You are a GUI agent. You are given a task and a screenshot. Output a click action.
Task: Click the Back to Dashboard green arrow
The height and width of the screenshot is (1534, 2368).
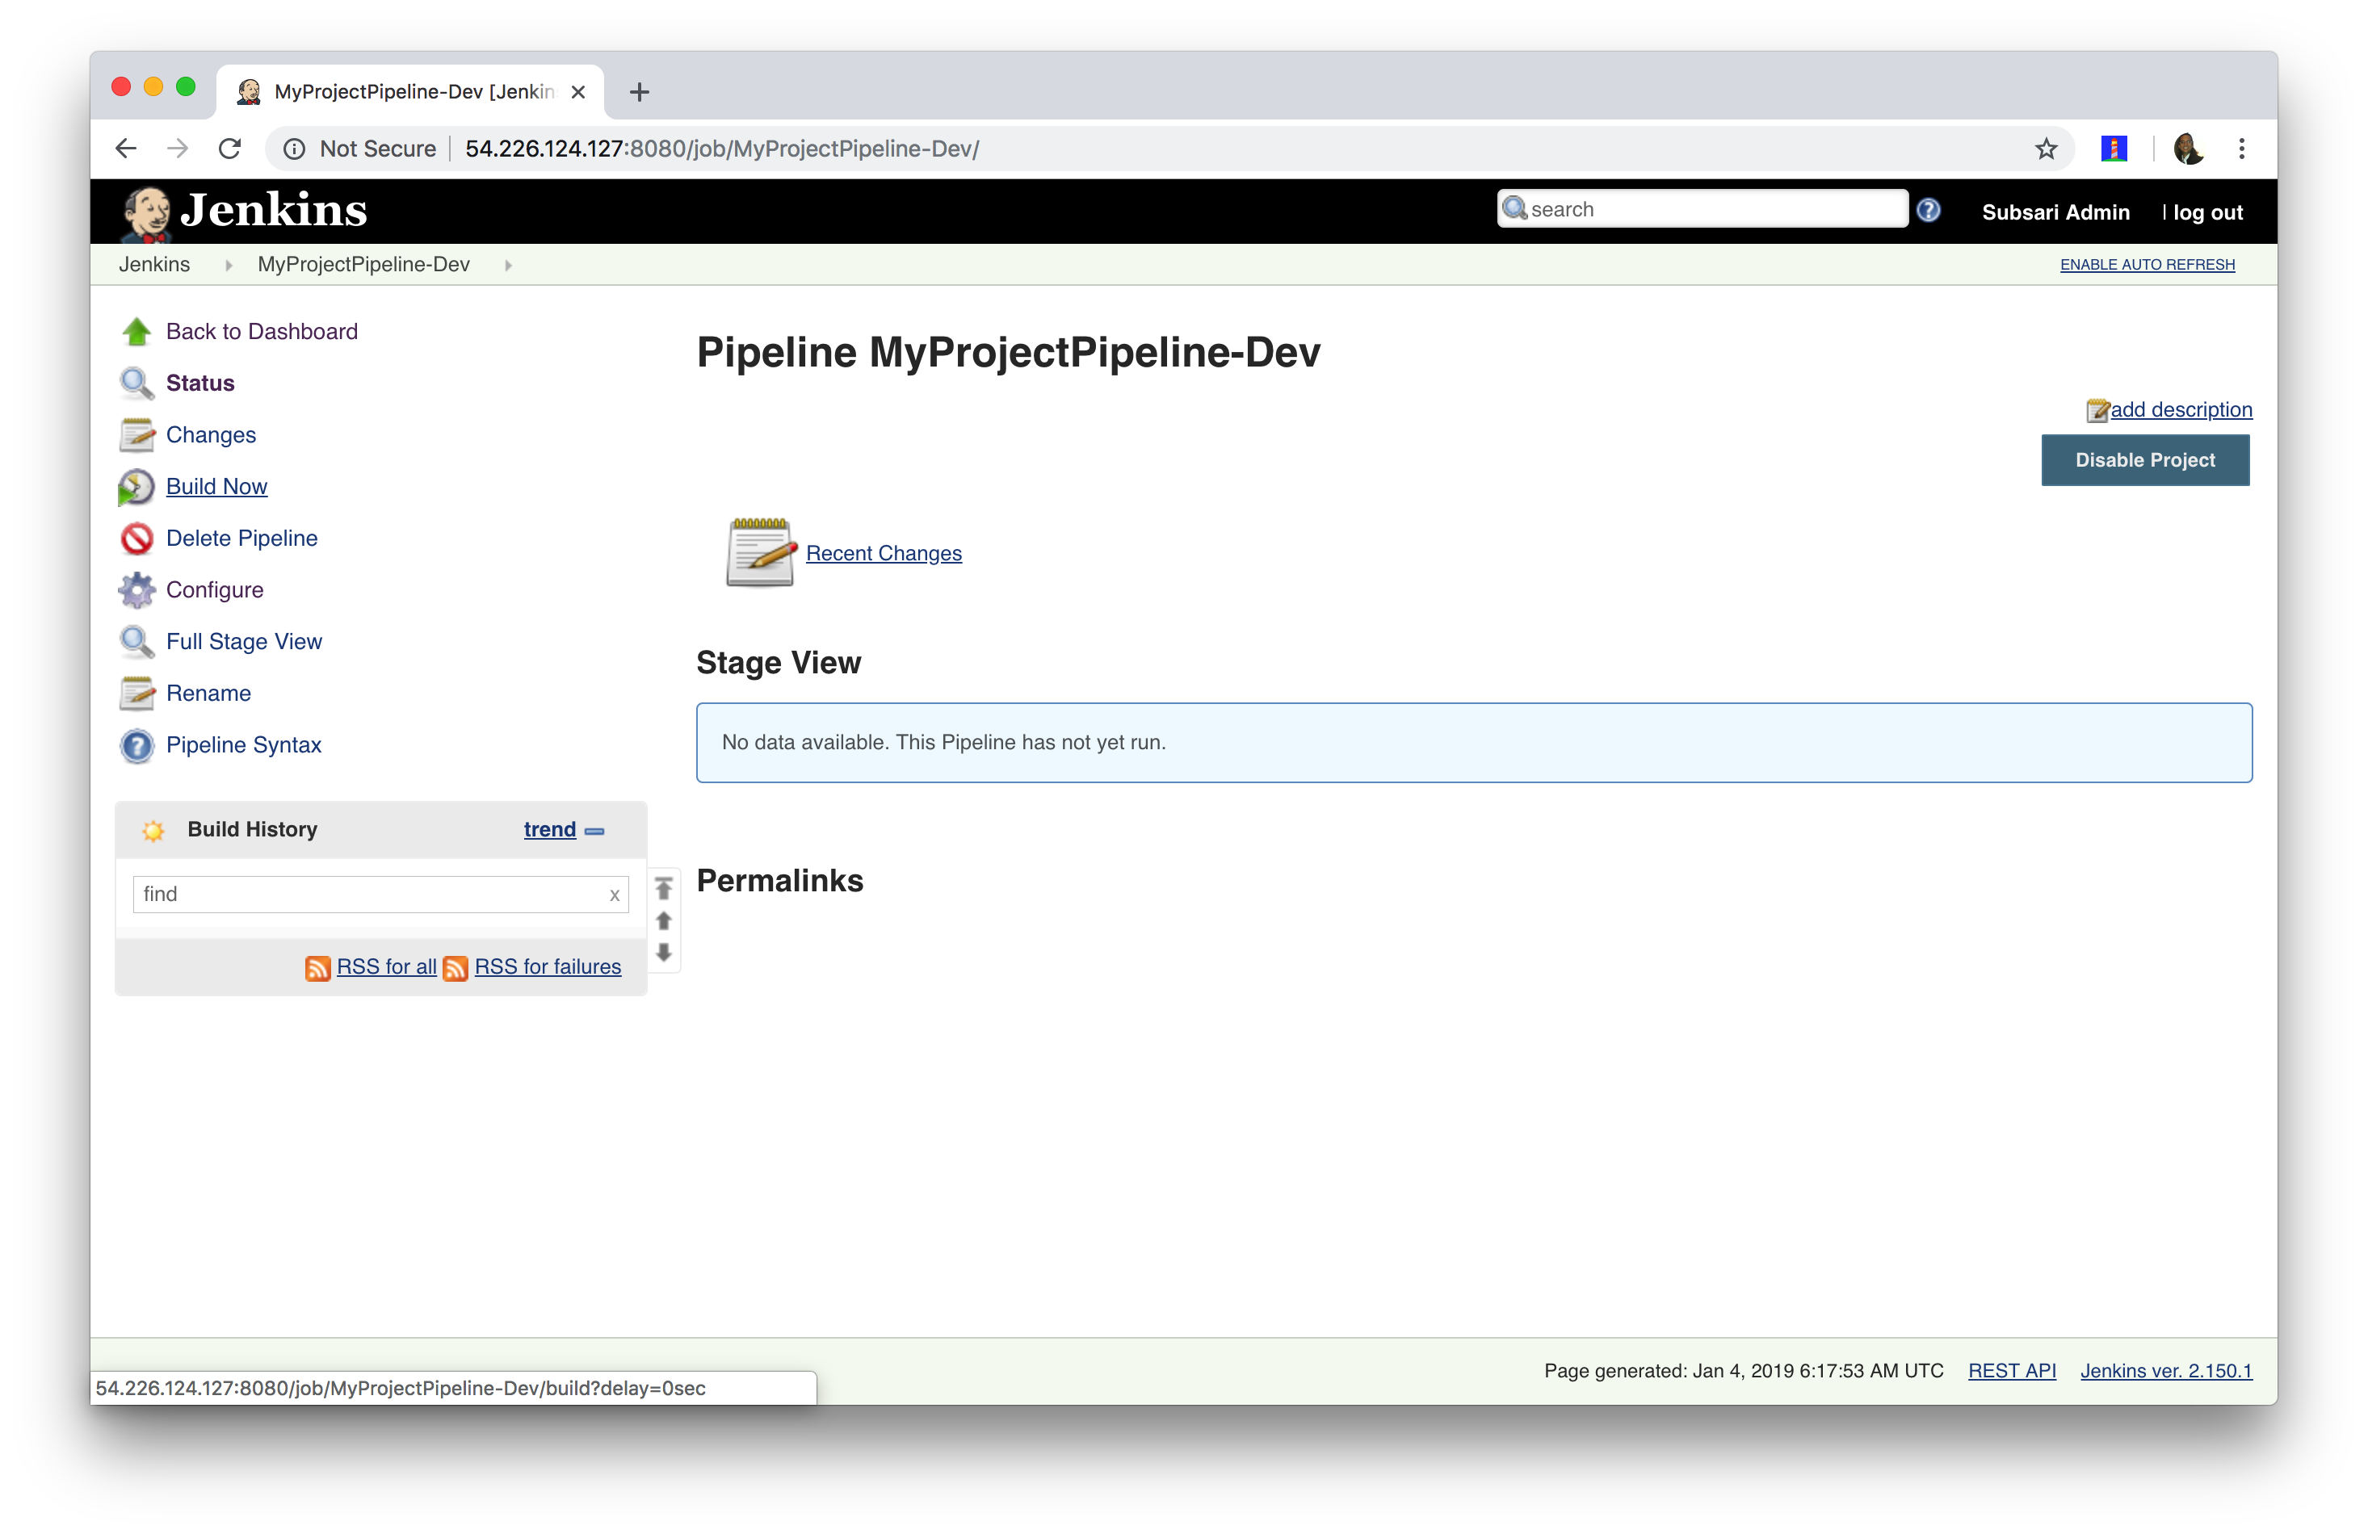point(136,333)
